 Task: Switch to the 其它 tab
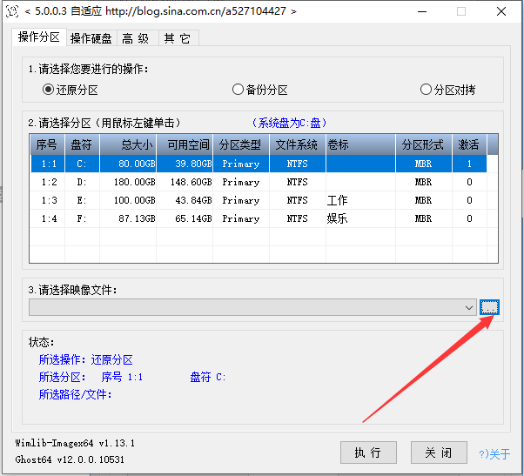pos(176,38)
